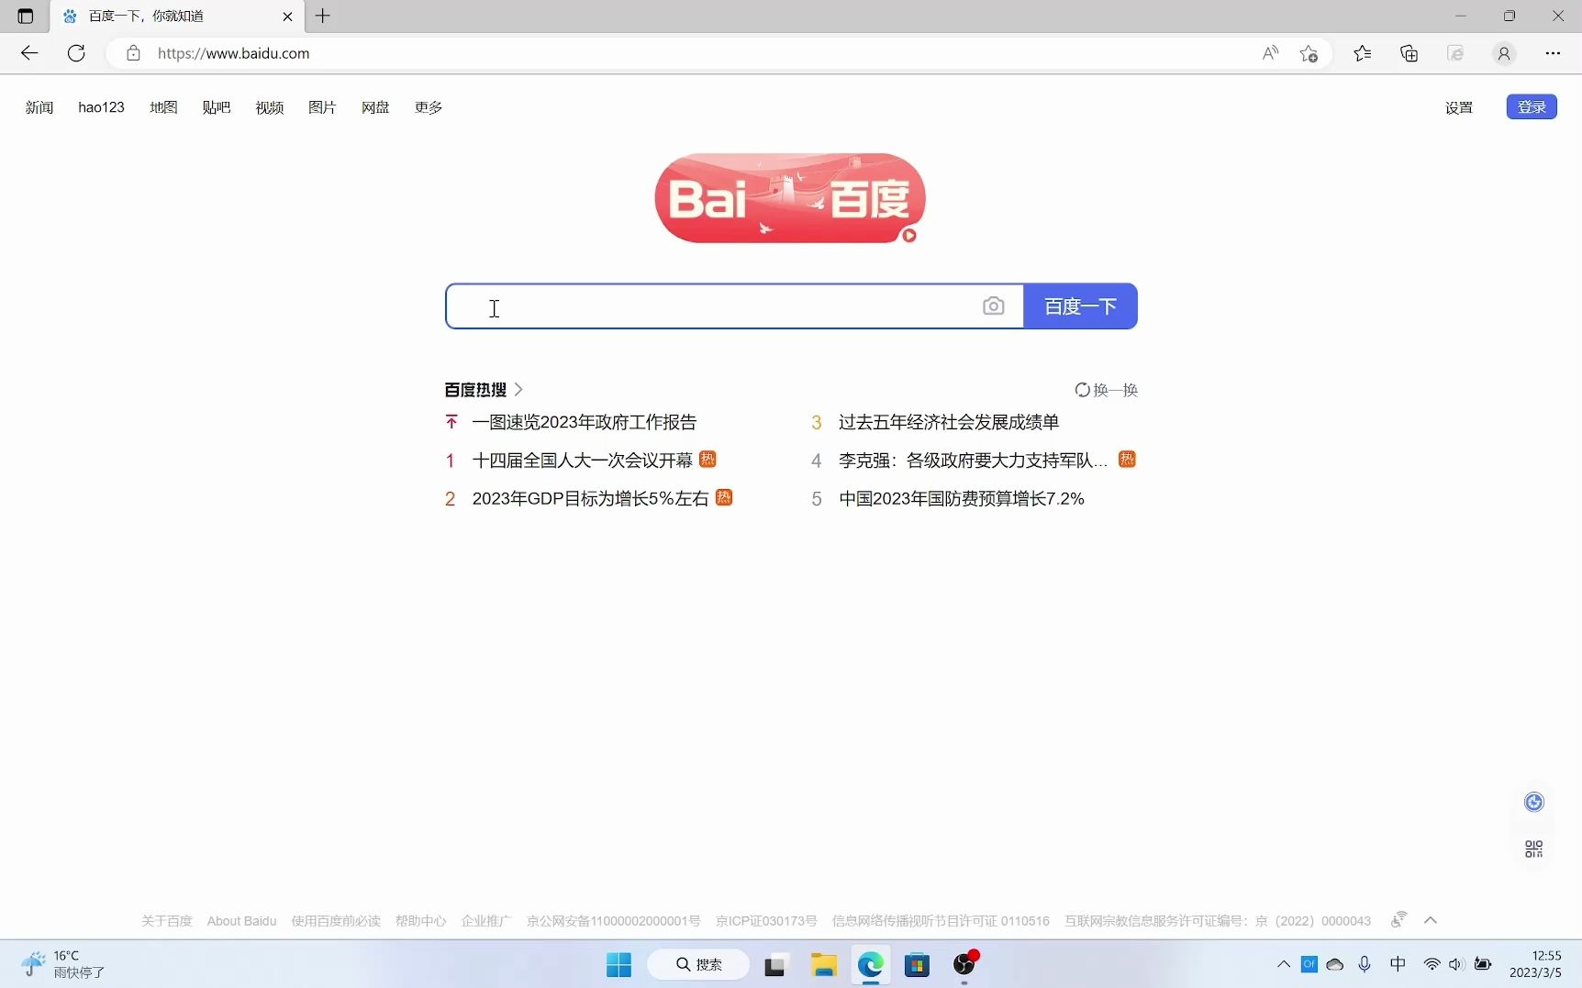Open volume control tray icon
Viewport: 1582px width, 988px height.
(x=1456, y=964)
